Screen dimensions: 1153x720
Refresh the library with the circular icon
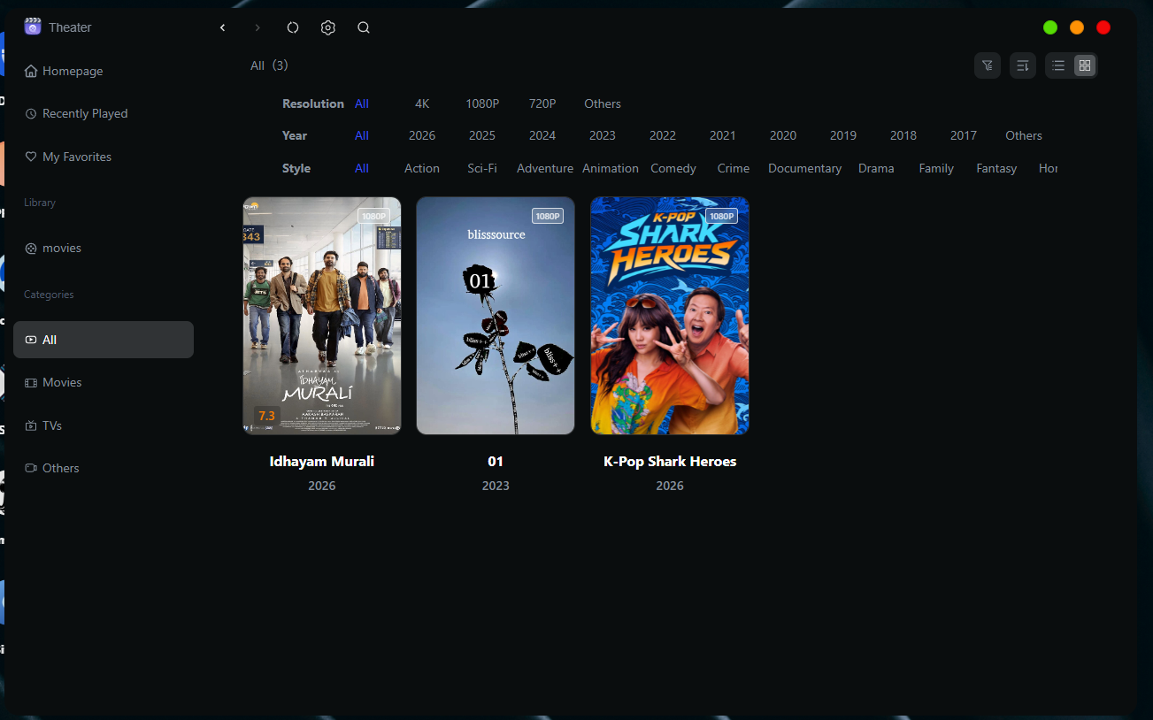(x=293, y=27)
